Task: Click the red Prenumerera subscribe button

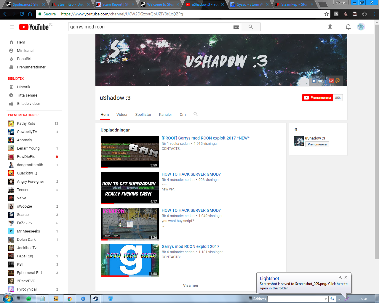Action: click(x=318, y=98)
